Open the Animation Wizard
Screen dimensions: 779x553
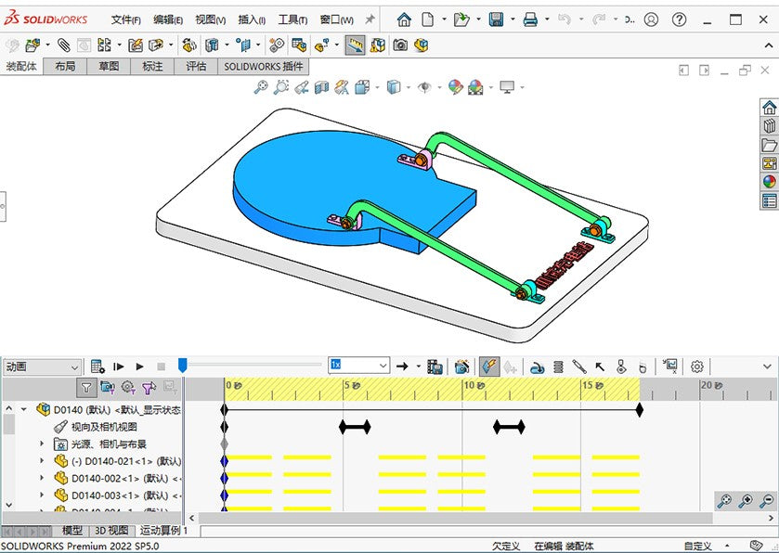462,367
